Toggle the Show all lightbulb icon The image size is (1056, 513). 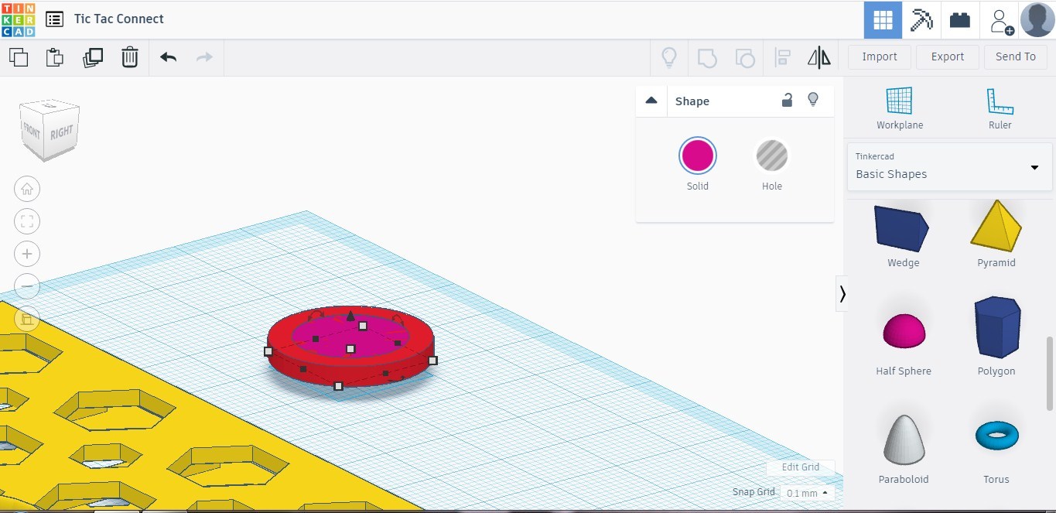coord(669,57)
